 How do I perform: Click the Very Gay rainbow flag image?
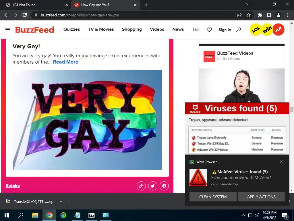pos(87,120)
